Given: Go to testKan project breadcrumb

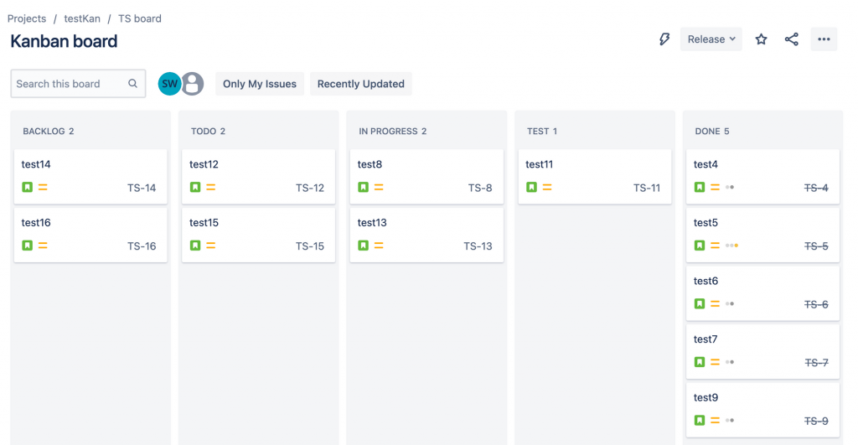Looking at the screenshot, I should tap(82, 18).
